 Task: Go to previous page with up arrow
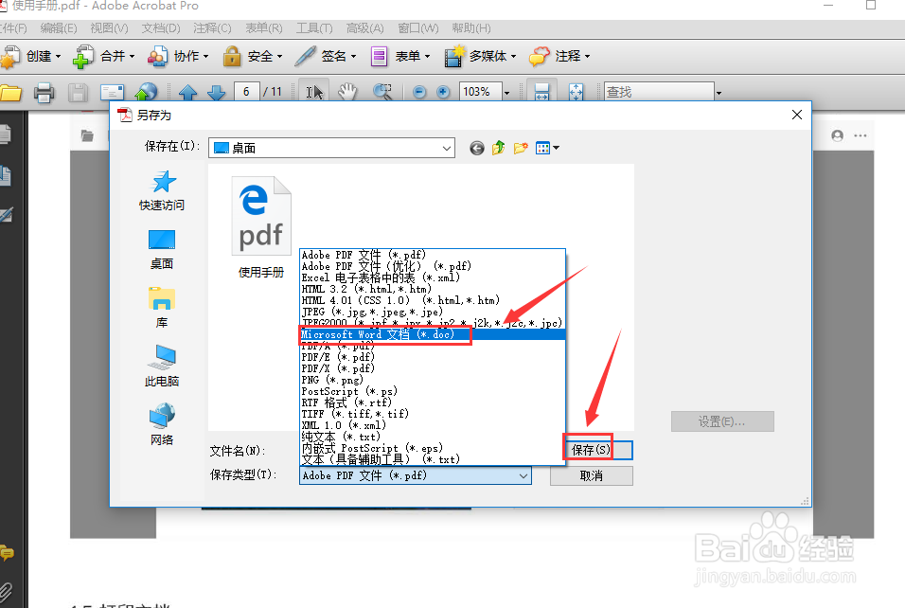coord(188,93)
